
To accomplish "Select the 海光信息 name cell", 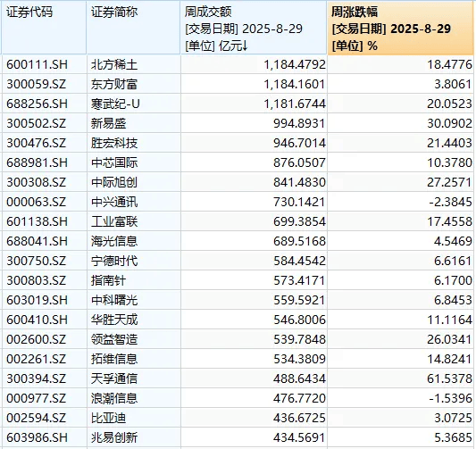I will (134, 241).
